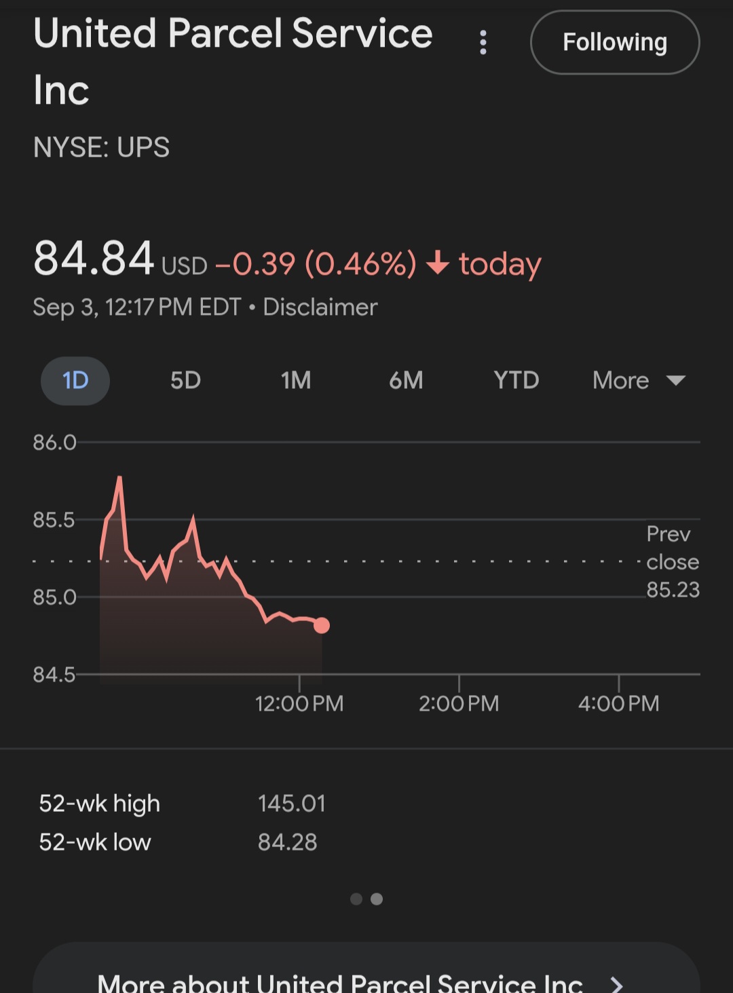Select the 1D time range tab

75,380
